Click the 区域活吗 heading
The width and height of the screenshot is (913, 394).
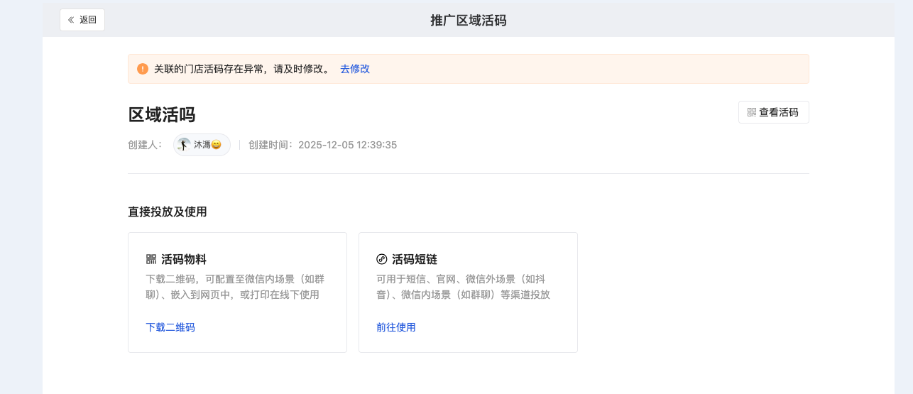pos(162,115)
